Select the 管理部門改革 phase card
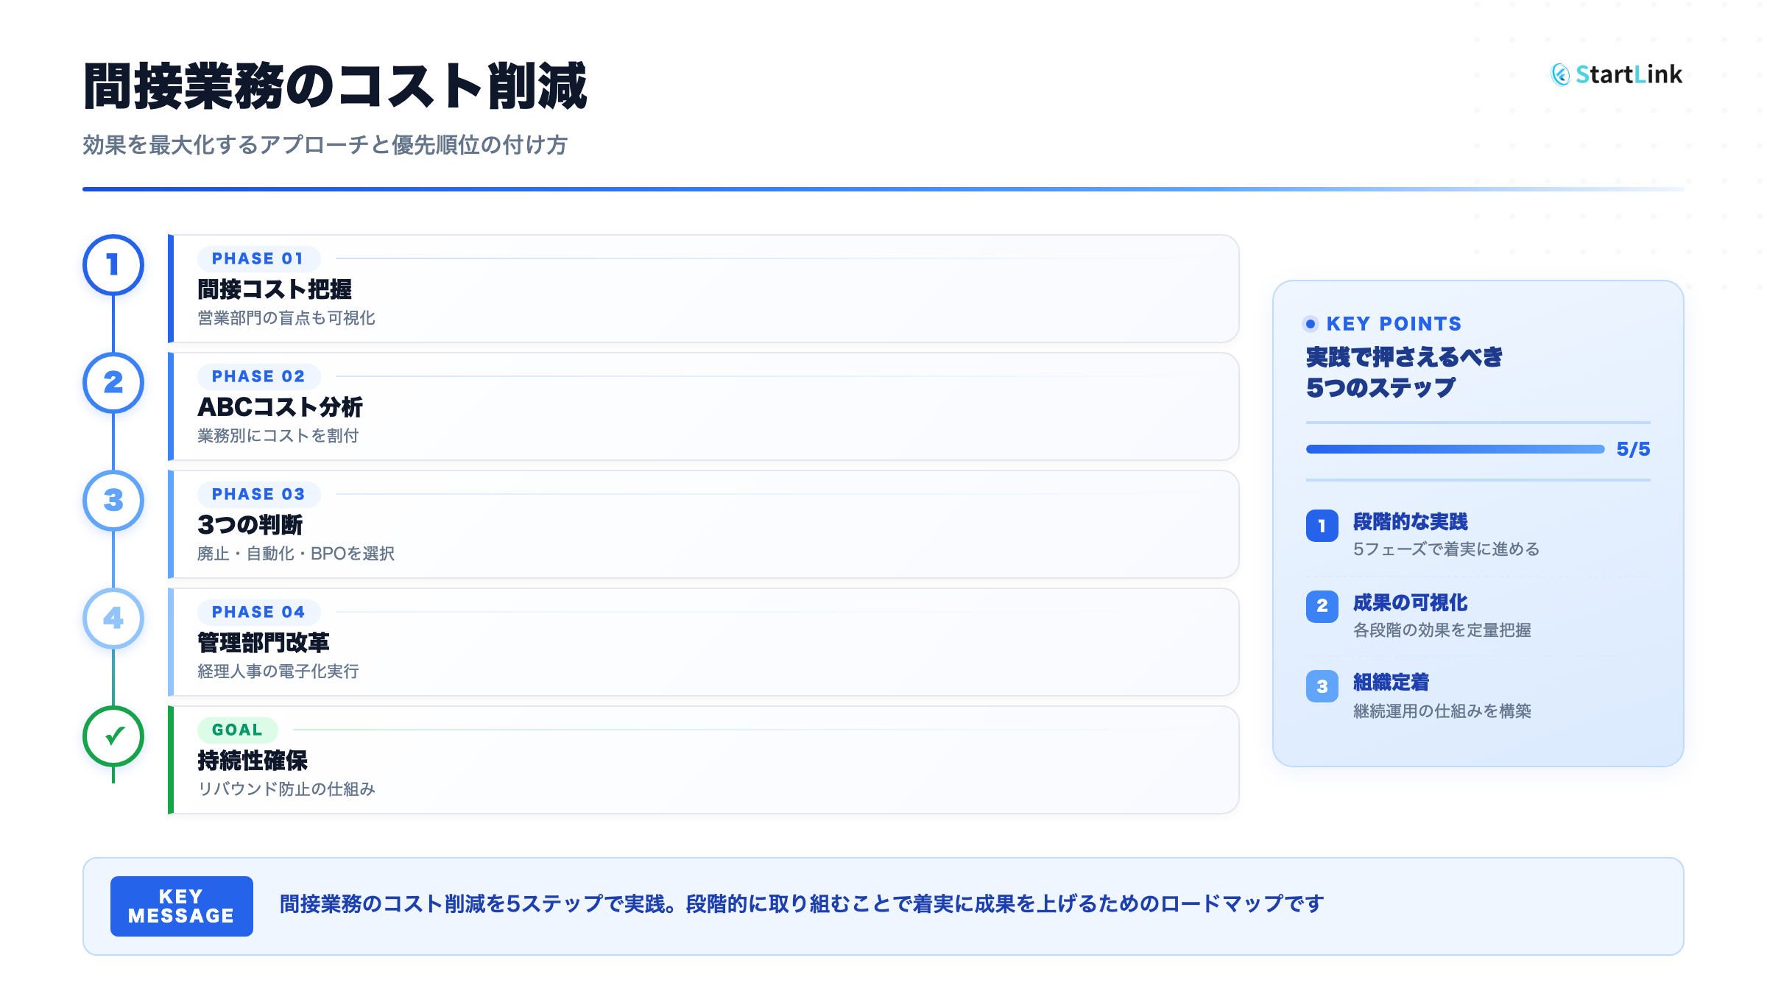Screen dimensions: 1767x994 703,642
